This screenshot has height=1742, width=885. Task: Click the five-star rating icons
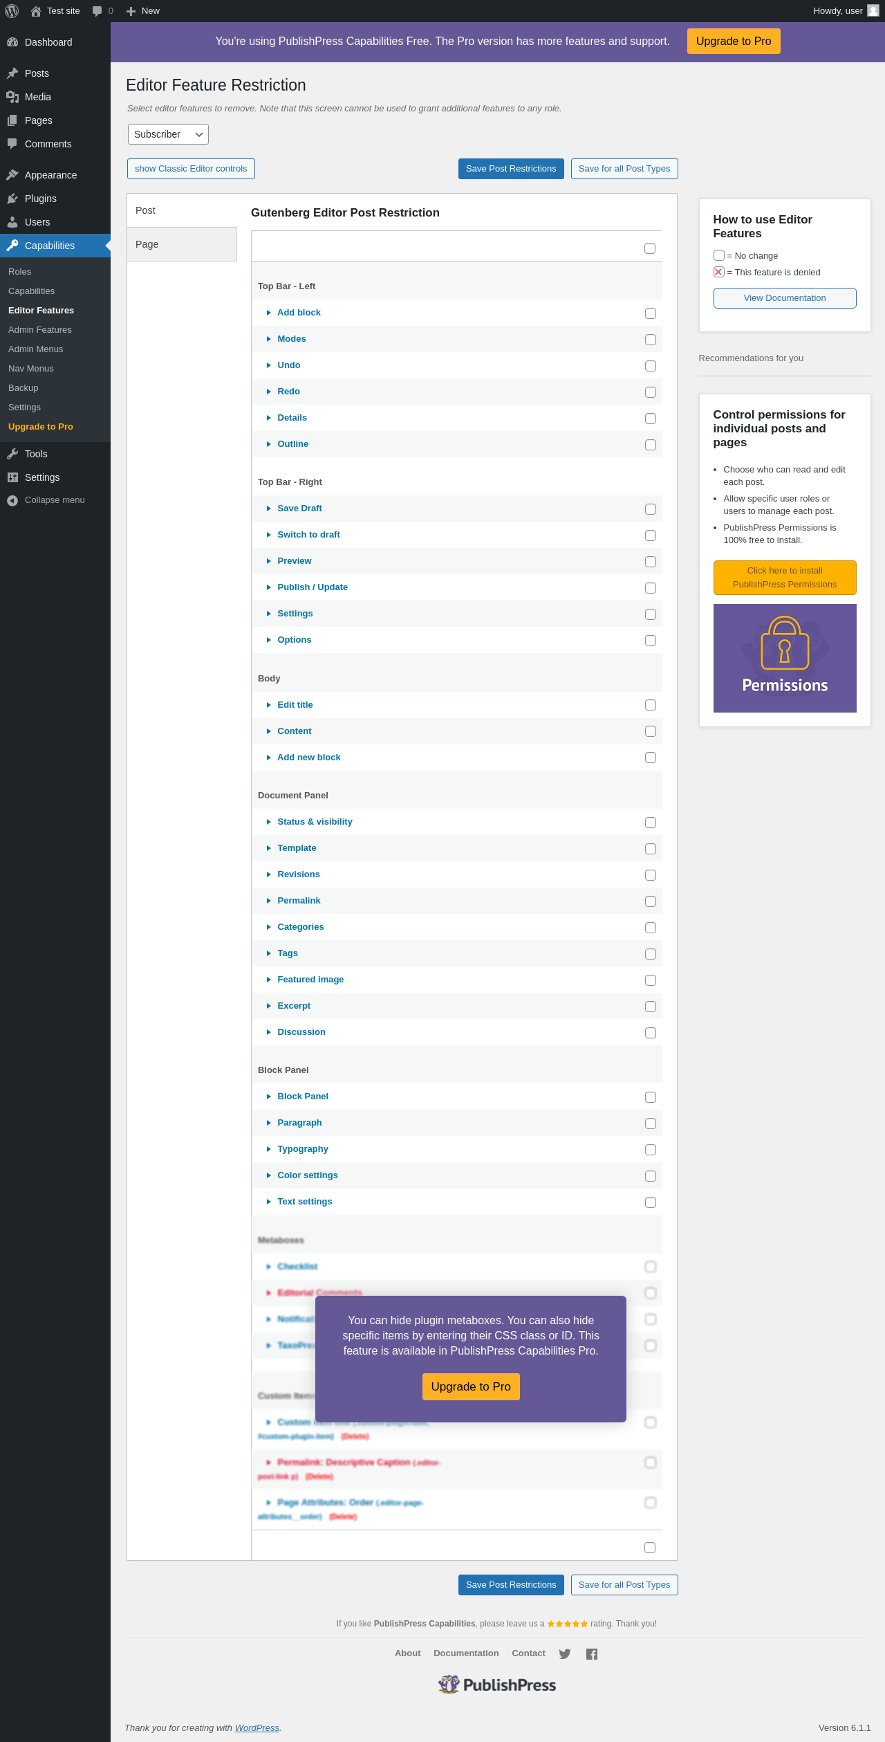[568, 1624]
